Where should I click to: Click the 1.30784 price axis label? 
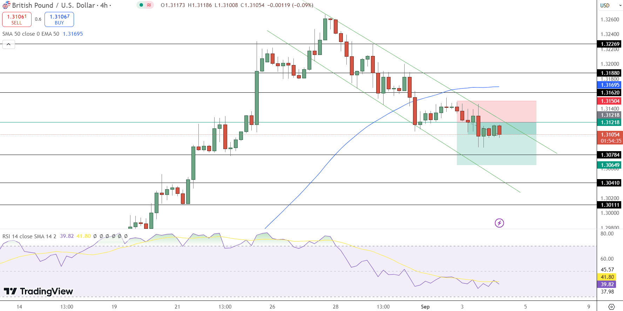point(610,155)
